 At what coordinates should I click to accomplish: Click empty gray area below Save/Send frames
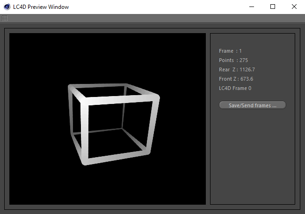252,159
